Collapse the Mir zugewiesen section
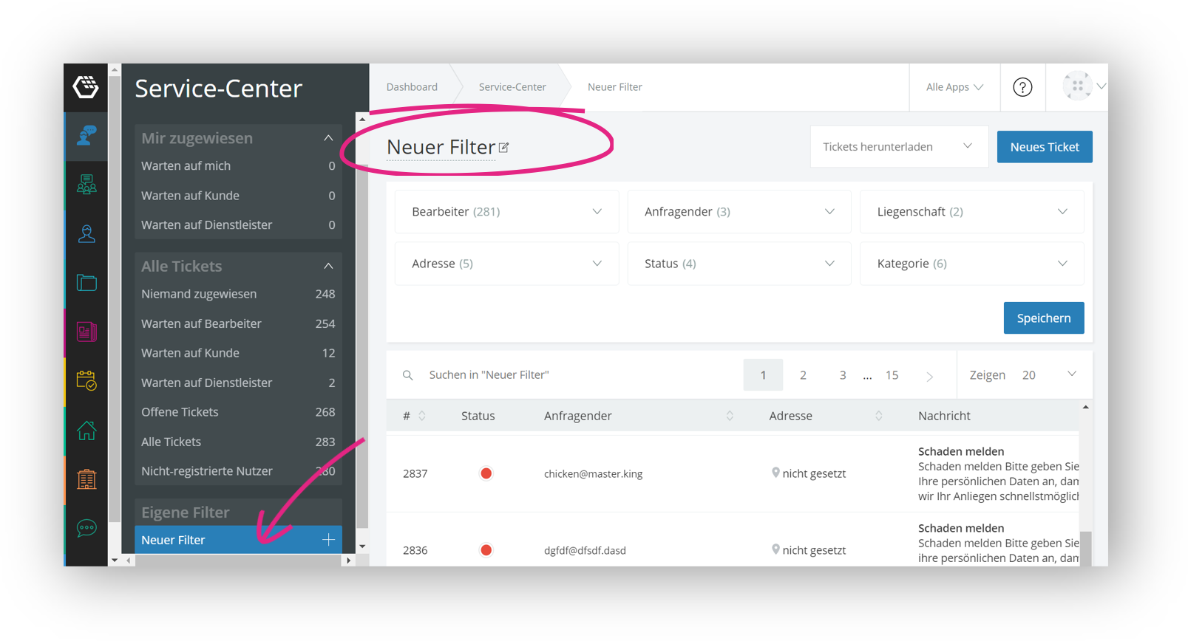Image resolution: width=1188 pixels, height=641 pixels. click(x=328, y=138)
